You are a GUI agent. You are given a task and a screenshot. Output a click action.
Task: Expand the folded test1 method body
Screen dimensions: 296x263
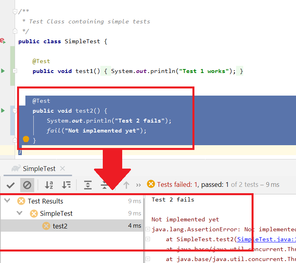pos(15,71)
